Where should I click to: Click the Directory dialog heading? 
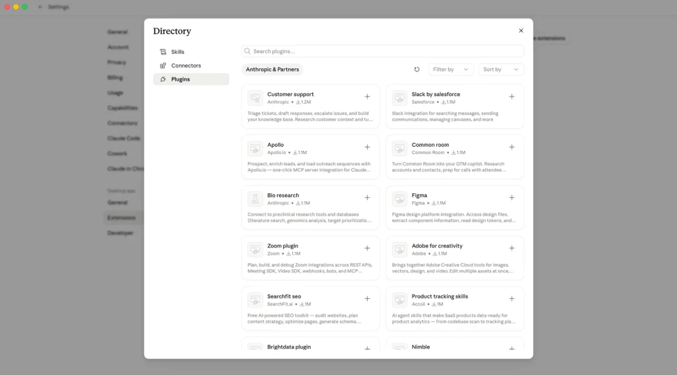tap(172, 31)
